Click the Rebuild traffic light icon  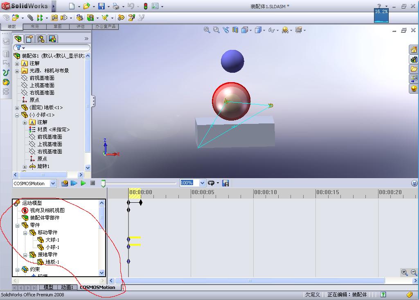click(x=146, y=6)
